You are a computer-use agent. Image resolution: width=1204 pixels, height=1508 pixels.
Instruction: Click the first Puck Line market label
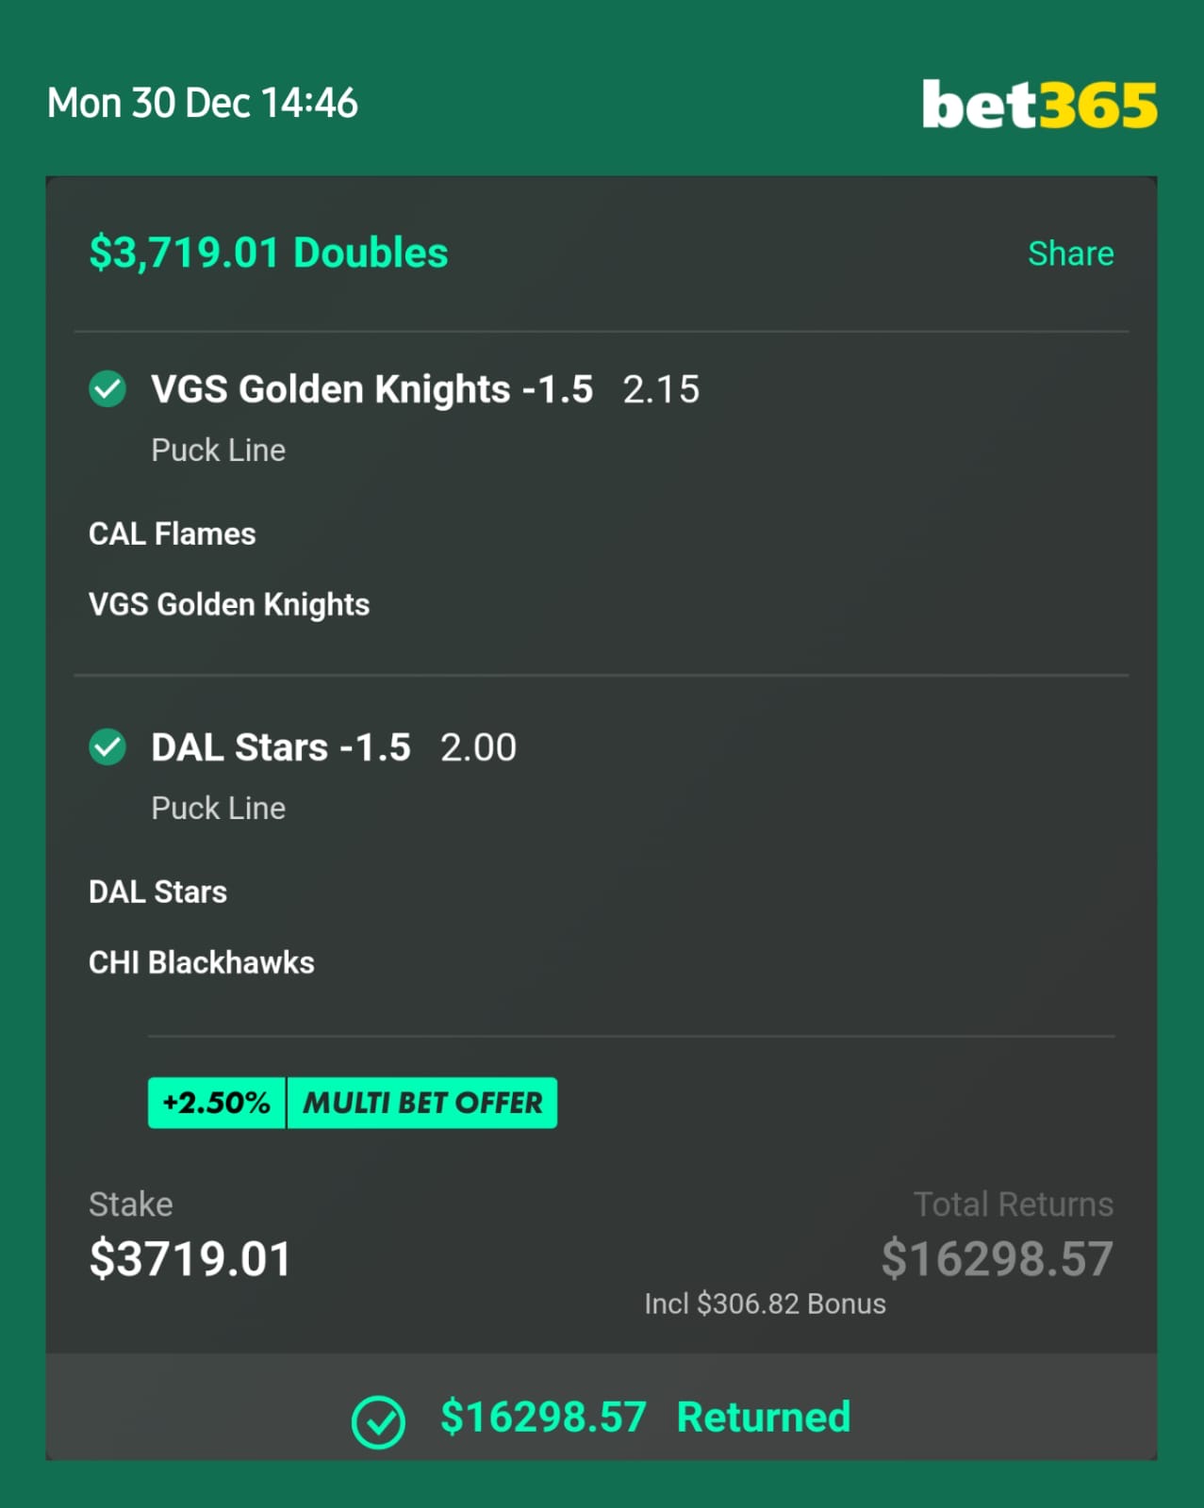tap(219, 450)
